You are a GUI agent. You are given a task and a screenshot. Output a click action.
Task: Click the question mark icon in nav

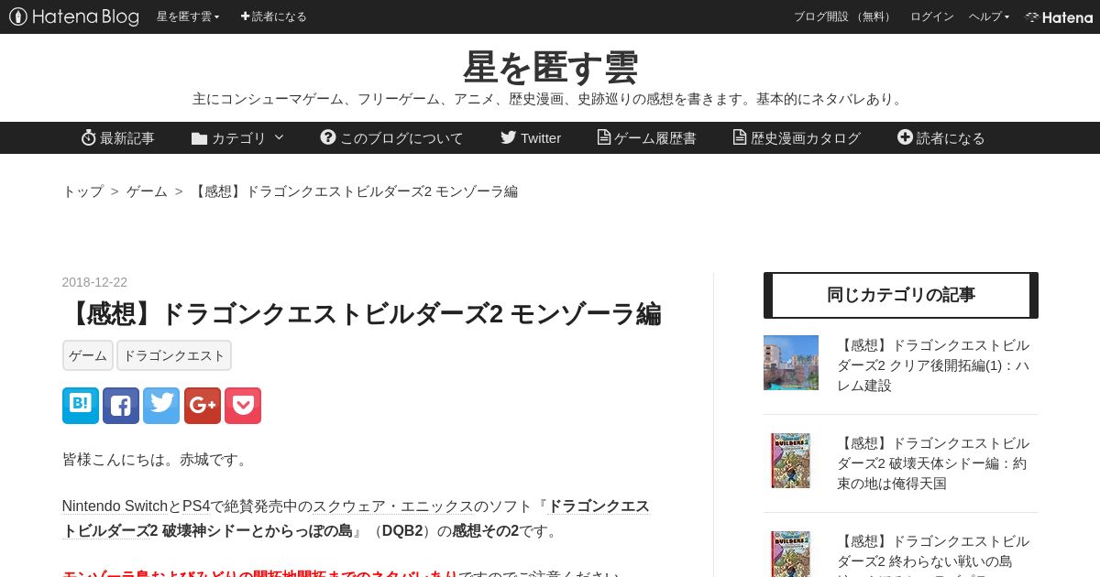tap(328, 137)
